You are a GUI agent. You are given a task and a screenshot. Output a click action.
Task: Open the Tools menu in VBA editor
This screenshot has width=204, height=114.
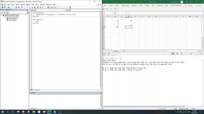(x=37, y=5)
